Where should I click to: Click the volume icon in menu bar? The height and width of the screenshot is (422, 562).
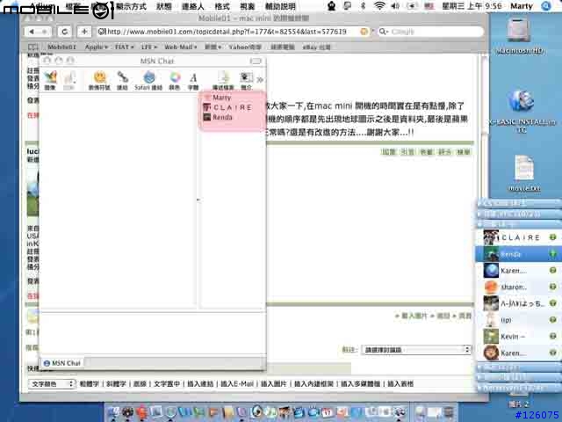click(395, 6)
